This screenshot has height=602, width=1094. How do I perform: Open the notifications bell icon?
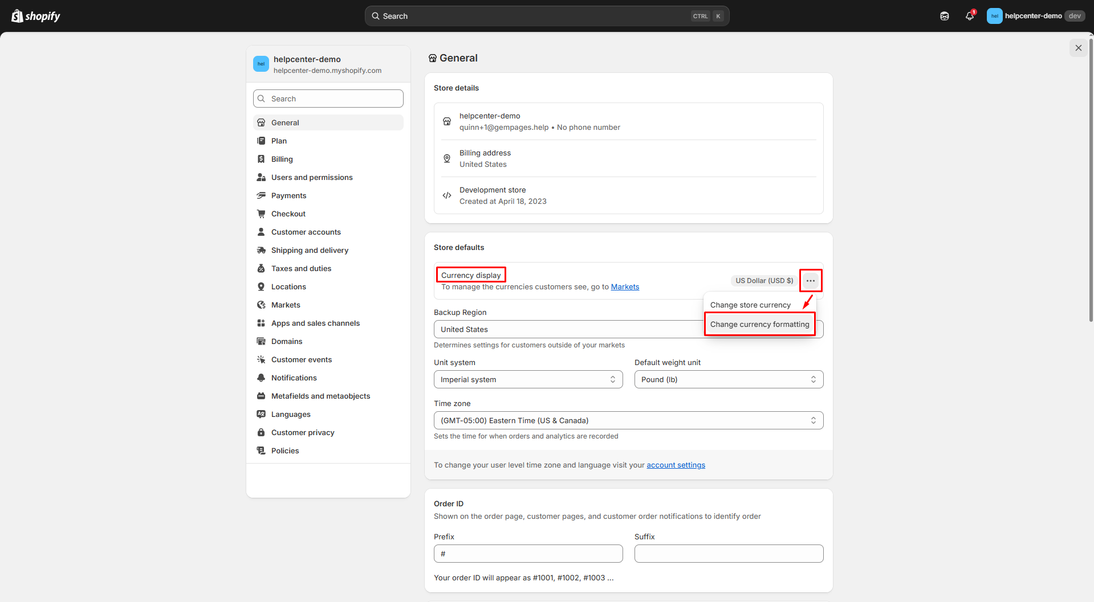(969, 16)
